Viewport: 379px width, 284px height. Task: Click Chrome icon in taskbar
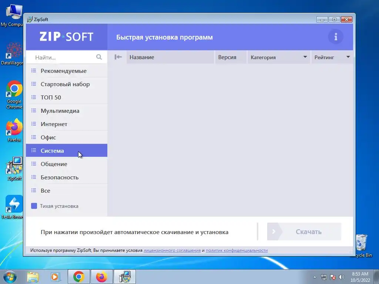[x=79, y=277]
